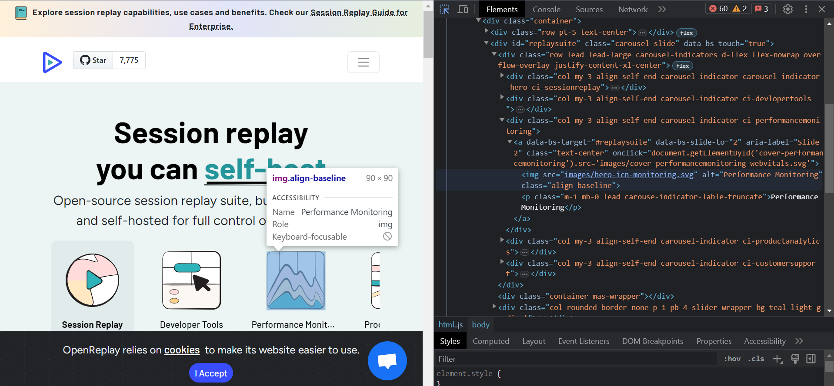Screen dimensions: 834x386
Task: Open the hamburger navigation menu
Action: click(x=364, y=62)
